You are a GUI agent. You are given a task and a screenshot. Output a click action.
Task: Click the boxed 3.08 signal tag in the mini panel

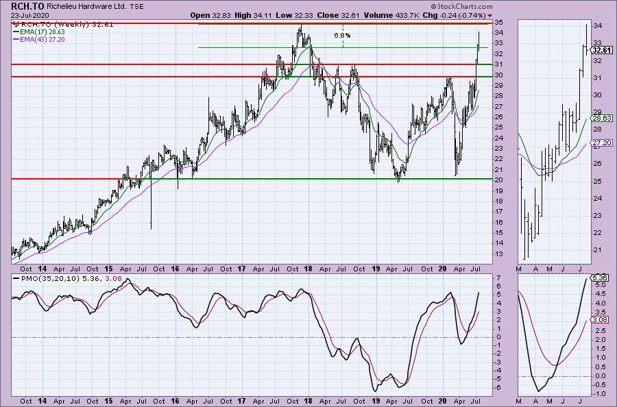[601, 320]
